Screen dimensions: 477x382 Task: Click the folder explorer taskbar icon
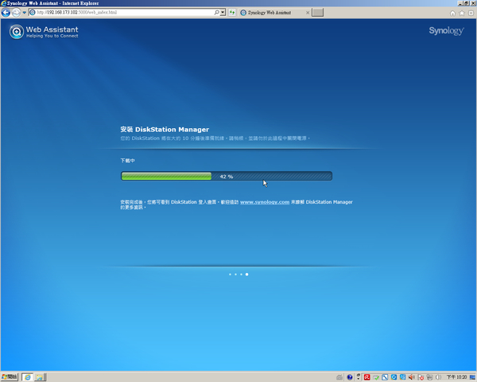tap(39, 377)
